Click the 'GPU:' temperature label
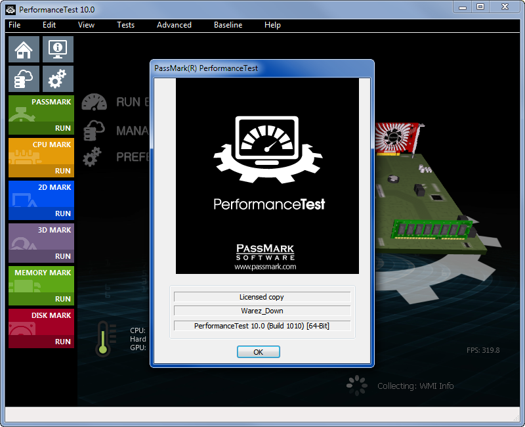The height and width of the screenshot is (427, 525). pyautogui.click(x=138, y=348)
